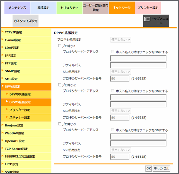The image size is (179, 174).
Task: Click the OK button
Action: (x=149, y=168)
